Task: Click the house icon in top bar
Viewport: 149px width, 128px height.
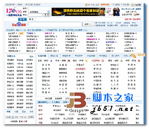Action: pyautogui.click(x=86, y=5)
